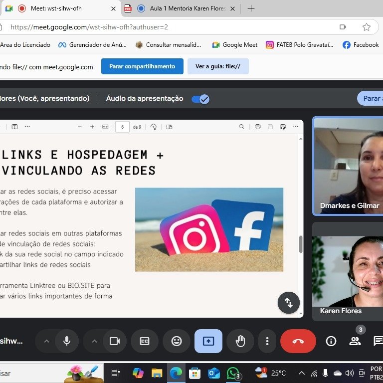Leave the call with the red button
This screenshot has width=383, height=383.
click(298, 341)
